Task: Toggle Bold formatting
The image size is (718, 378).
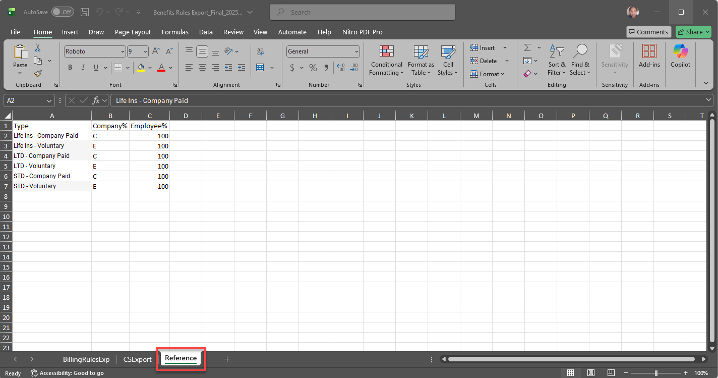Action: click(70, 68)
